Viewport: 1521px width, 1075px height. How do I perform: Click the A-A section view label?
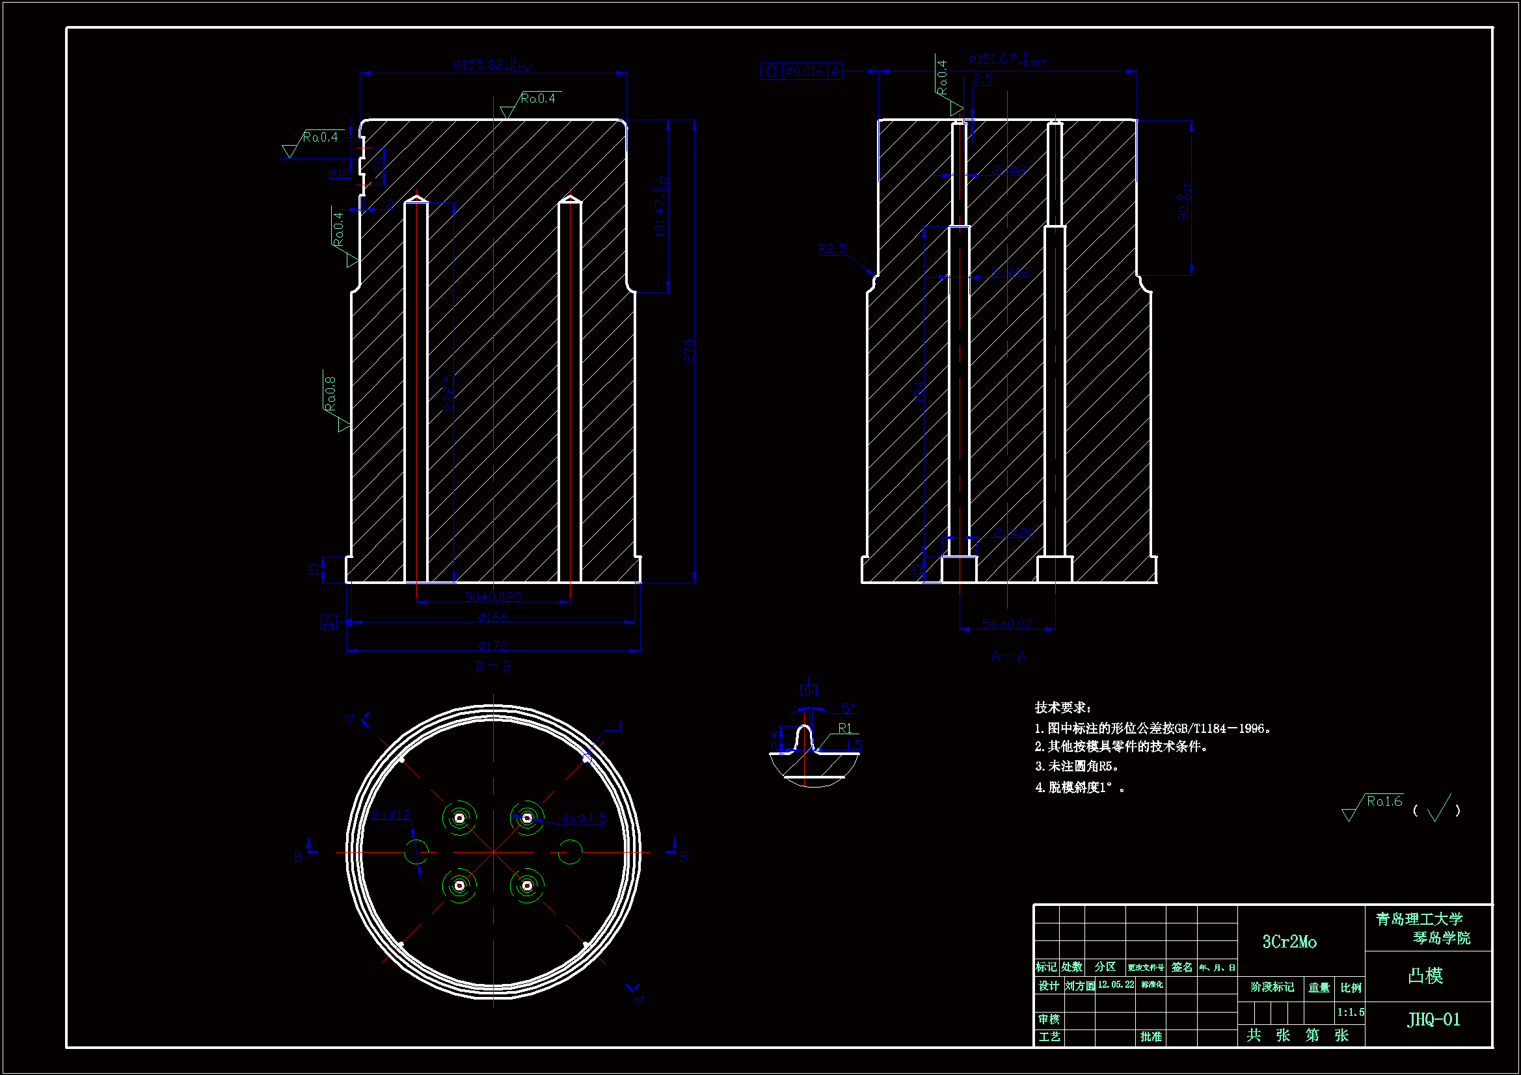pos(1008,656)
